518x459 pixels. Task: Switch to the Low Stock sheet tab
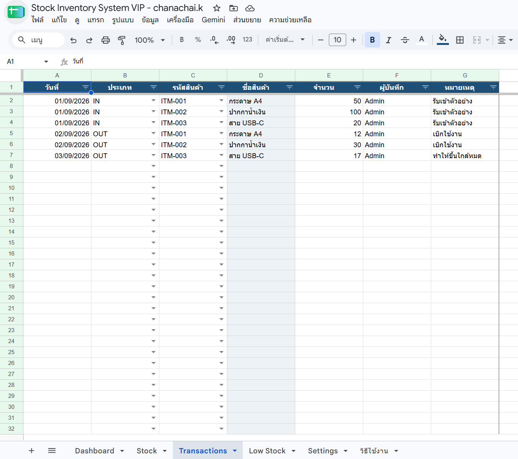pos(267,451)
